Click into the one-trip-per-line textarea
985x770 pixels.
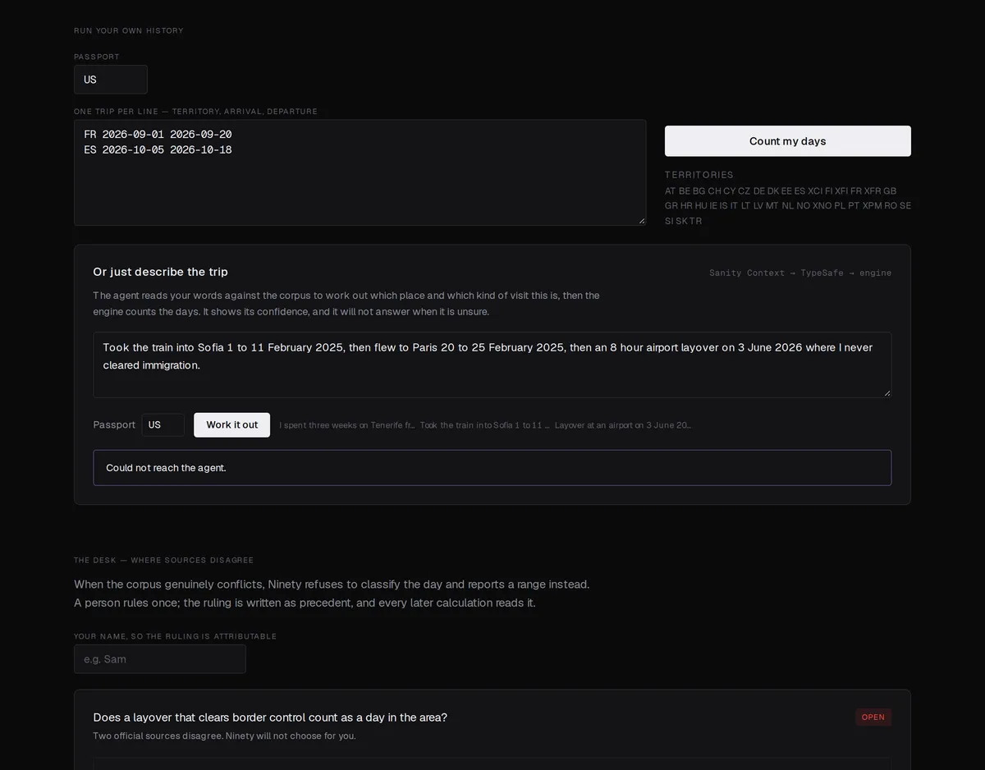(360, 172)
